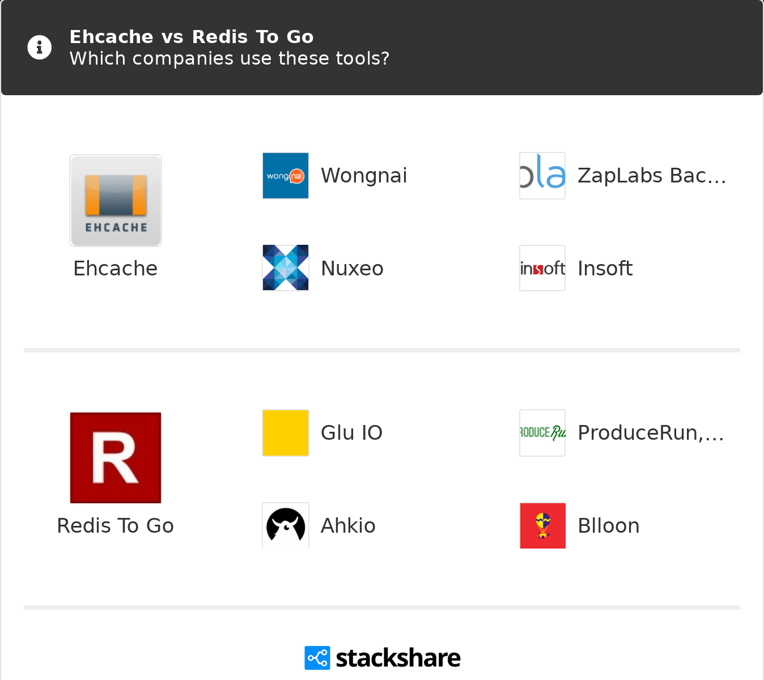Select the Ahkio bull logo
Image resolution: width=764 pixels, height=680 pixels.
pyautogui.click(x=286, y=525)
